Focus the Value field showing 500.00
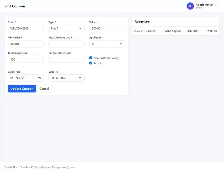224x172 pixels. tap(107, 28)
